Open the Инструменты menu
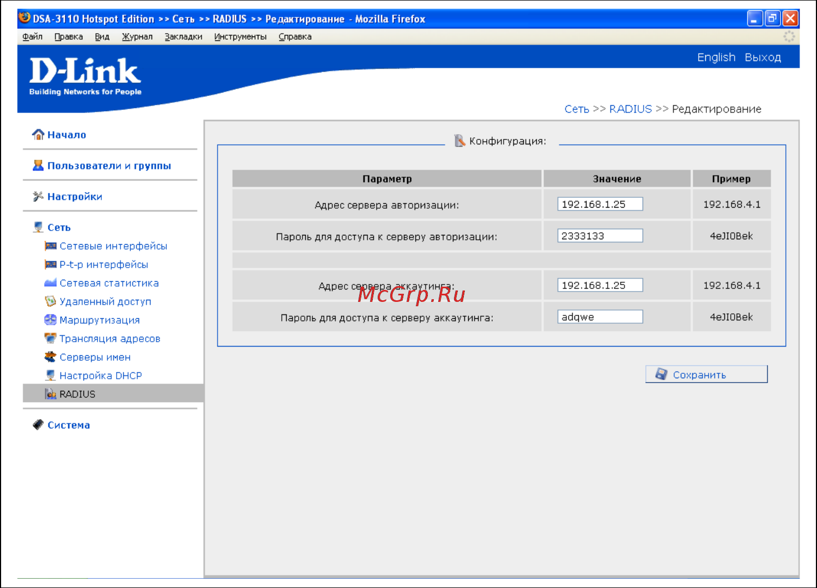817x588 pixels. 240,37
